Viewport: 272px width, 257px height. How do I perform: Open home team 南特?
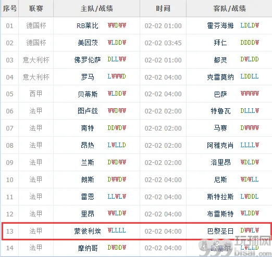coord(88,128)
